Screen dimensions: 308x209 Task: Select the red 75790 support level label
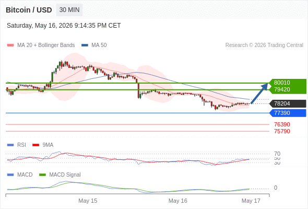coord(282,131)
